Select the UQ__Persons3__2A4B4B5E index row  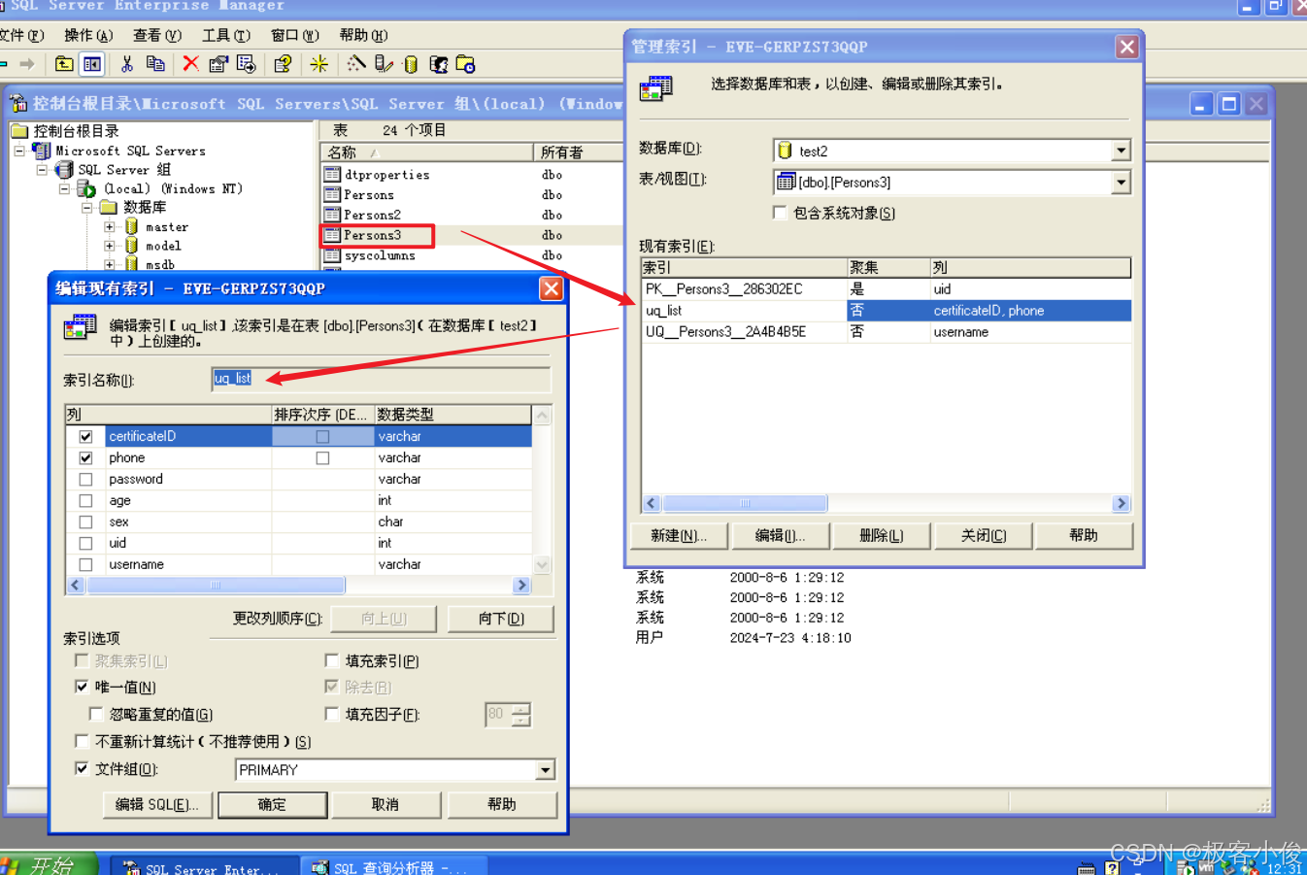[887, 332]
